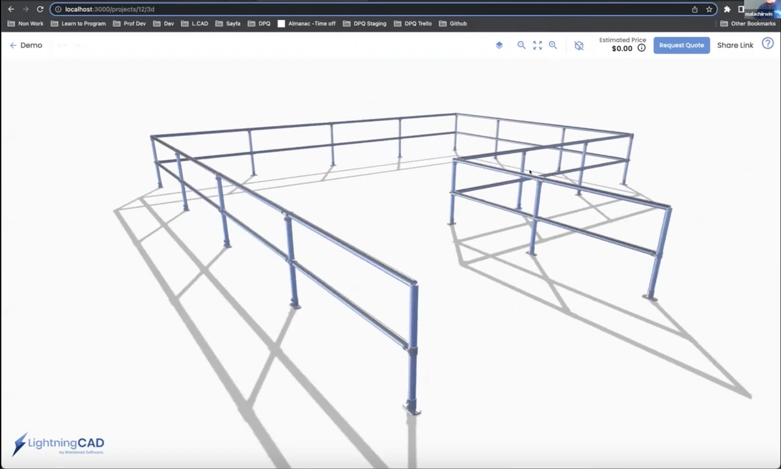Screen dimensions: 781x469
Task: Zoom out of the 3D view
Action: coord(521,46)
